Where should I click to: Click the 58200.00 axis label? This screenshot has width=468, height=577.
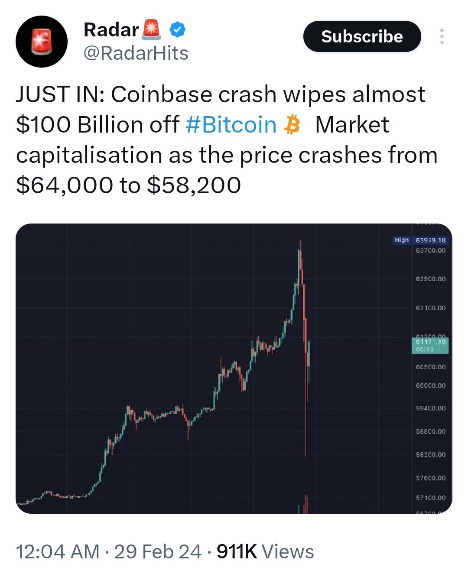(431, 454)
